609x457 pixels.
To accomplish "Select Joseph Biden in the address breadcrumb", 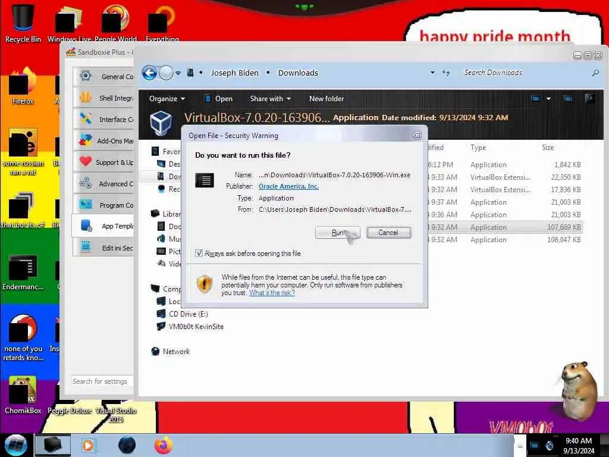I will (234, 73).
